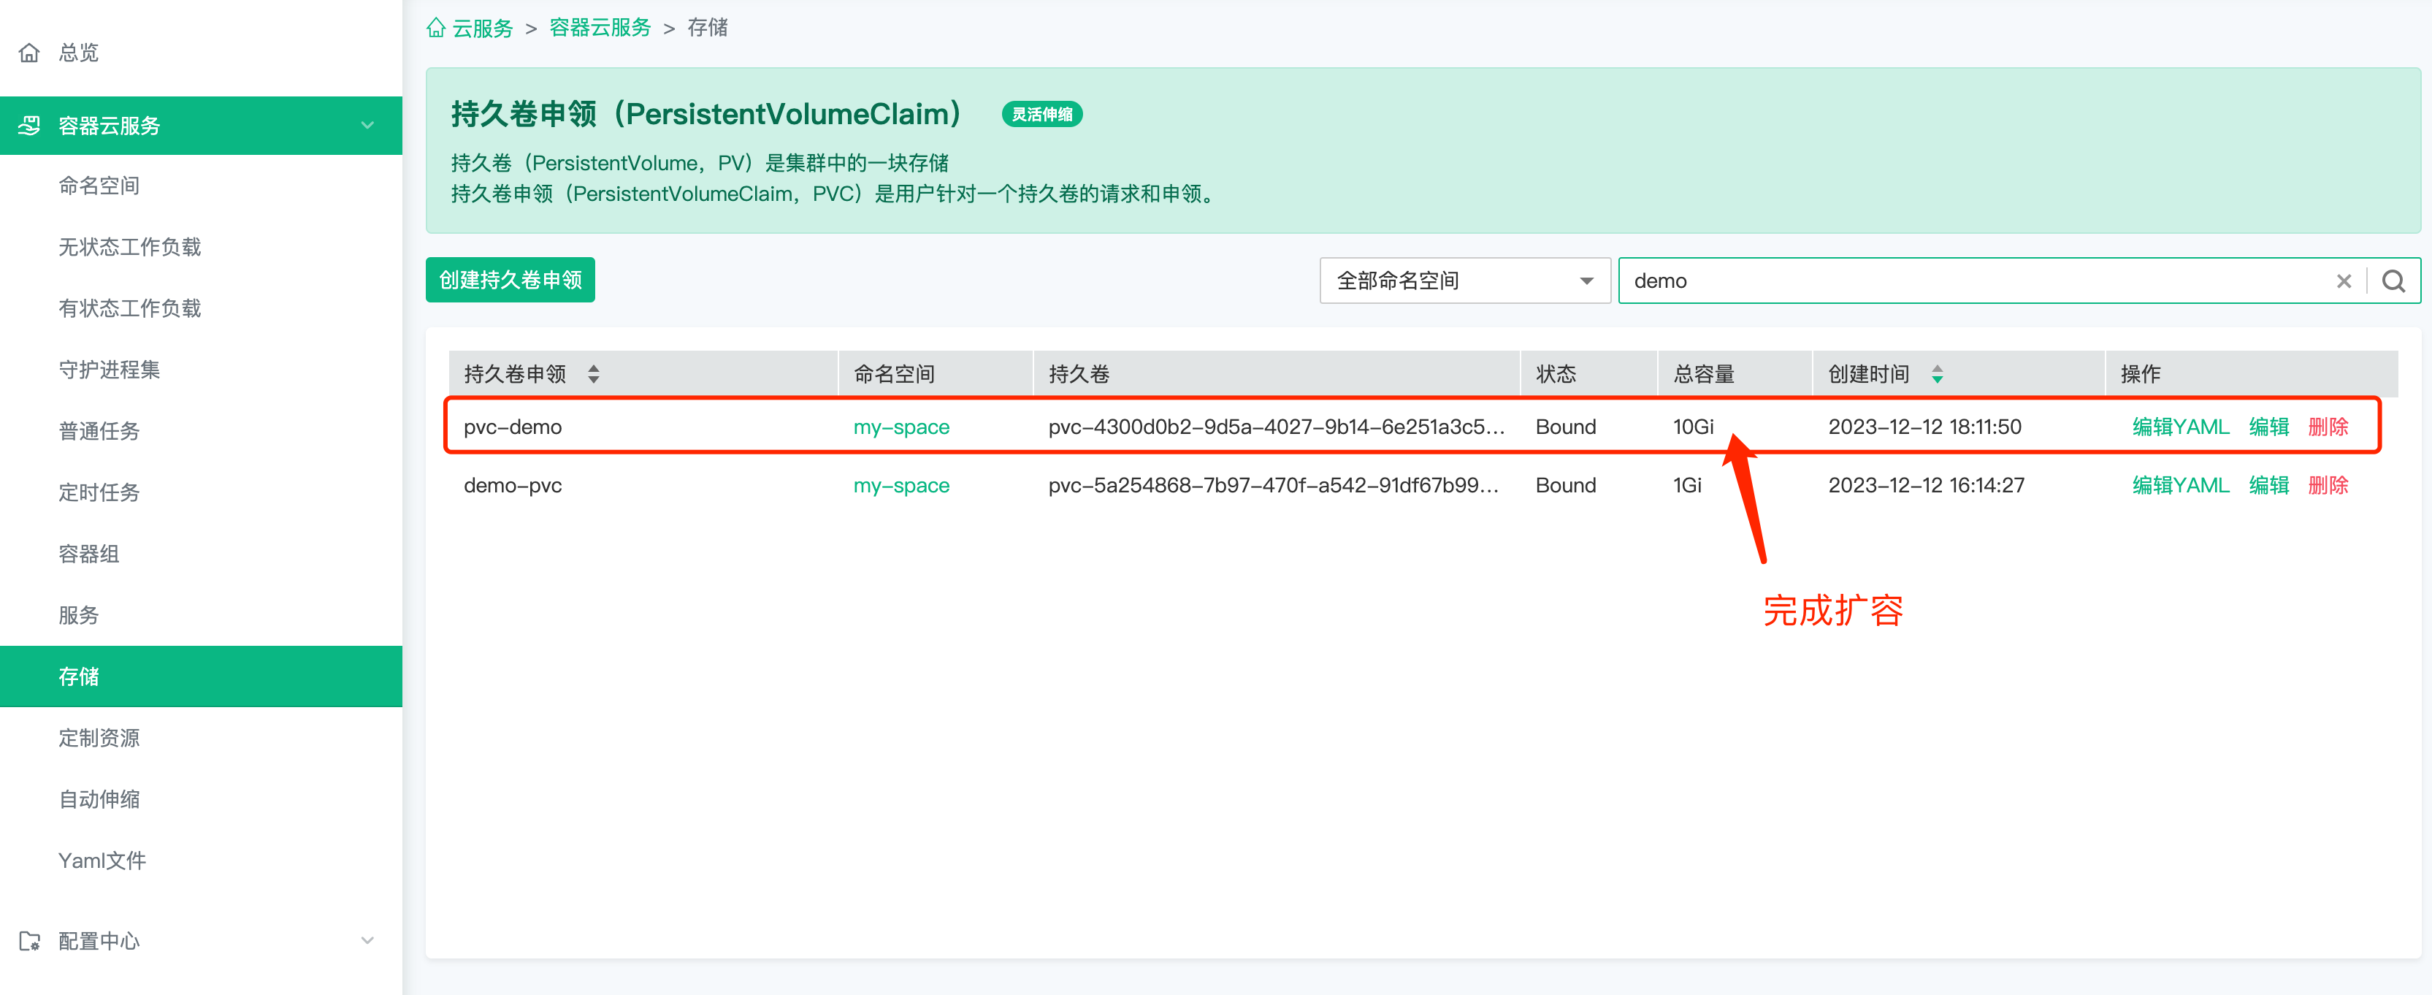Click the 总览 house icon in sidebar
Screen dimensions: 2432x995
(29, 53)
